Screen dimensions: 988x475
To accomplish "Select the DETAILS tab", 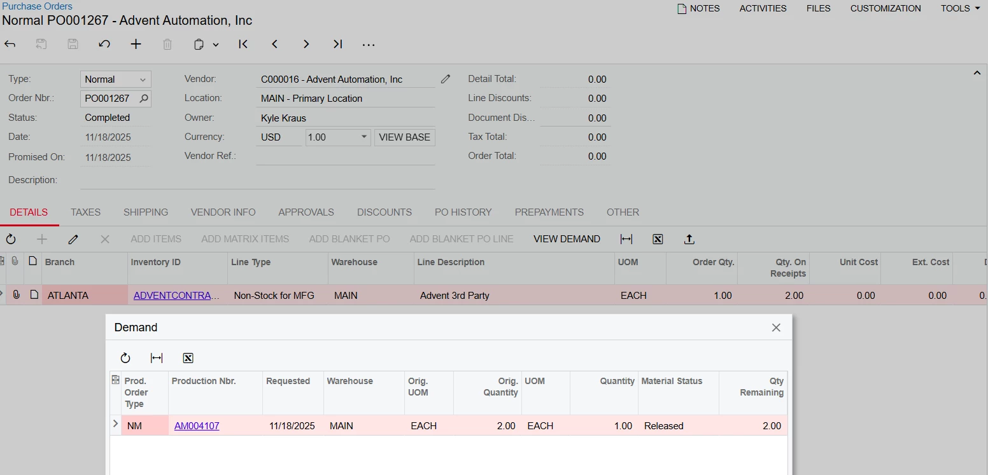I will (x=29, y=212).
